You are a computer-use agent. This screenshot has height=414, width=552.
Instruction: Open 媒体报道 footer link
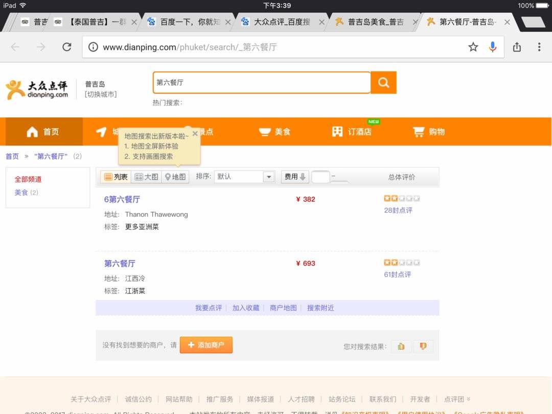[x=261, y=399]
